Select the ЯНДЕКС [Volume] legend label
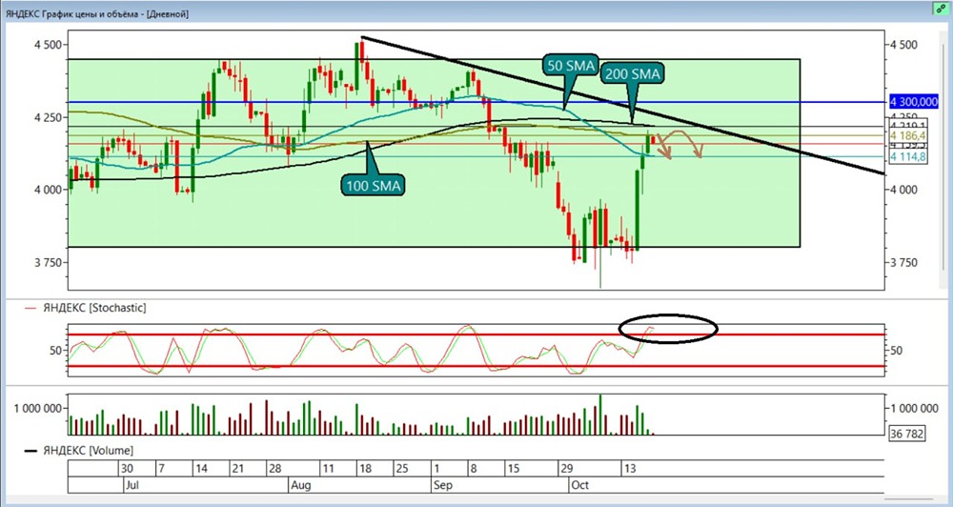Viewport: 953px width, 507px height. [x=88, y=451]
